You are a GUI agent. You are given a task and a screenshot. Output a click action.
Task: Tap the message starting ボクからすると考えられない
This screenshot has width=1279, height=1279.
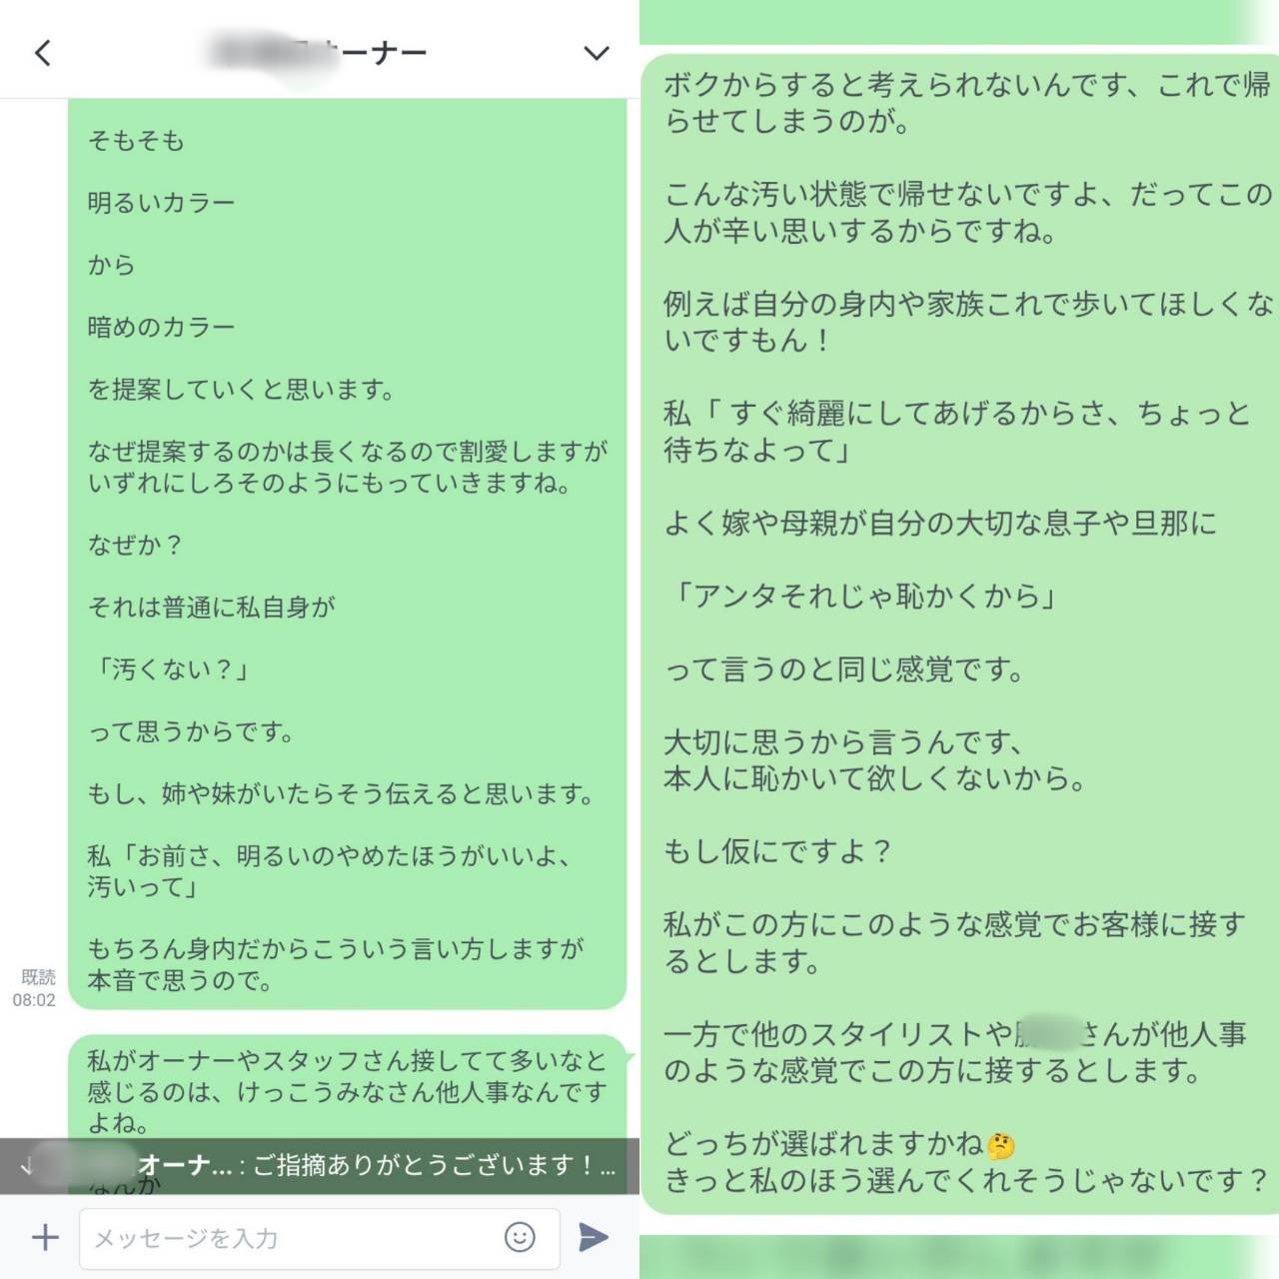(x=959, y=633)
